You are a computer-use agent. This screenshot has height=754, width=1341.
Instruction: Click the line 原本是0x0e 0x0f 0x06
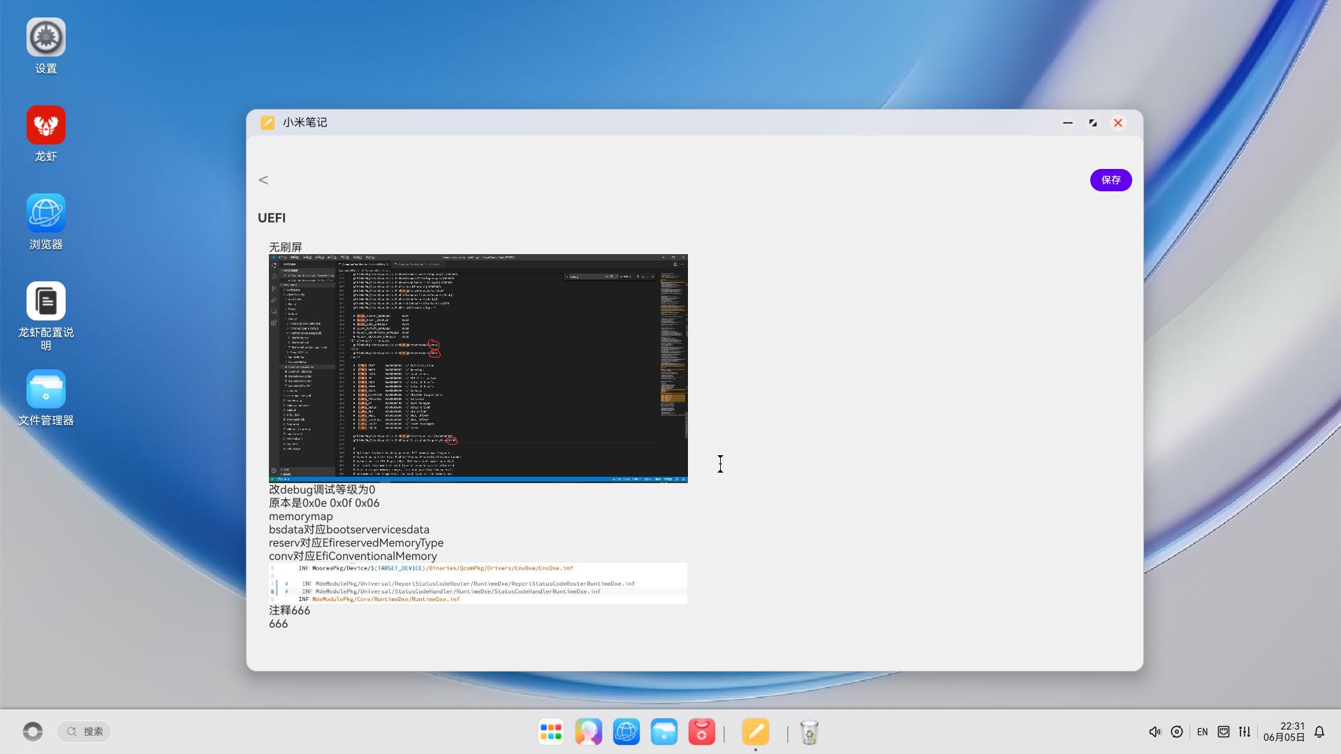pos(324,503)
